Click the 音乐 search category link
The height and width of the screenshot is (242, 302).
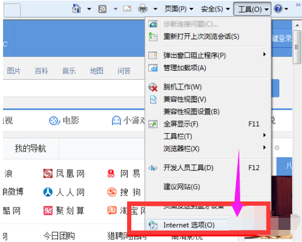(x=69, y=71)
